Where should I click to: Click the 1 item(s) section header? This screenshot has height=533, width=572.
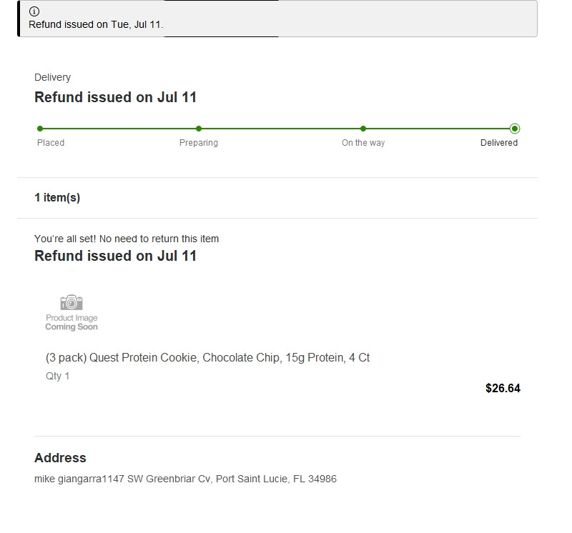(57, 198)
